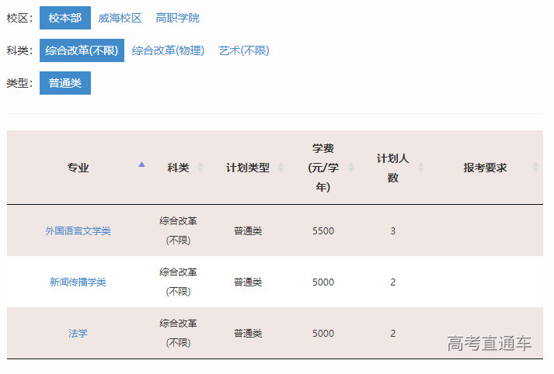The image size is (554, 374).
Task: Select the 校本部 campus filter
Action: point(64,18)
